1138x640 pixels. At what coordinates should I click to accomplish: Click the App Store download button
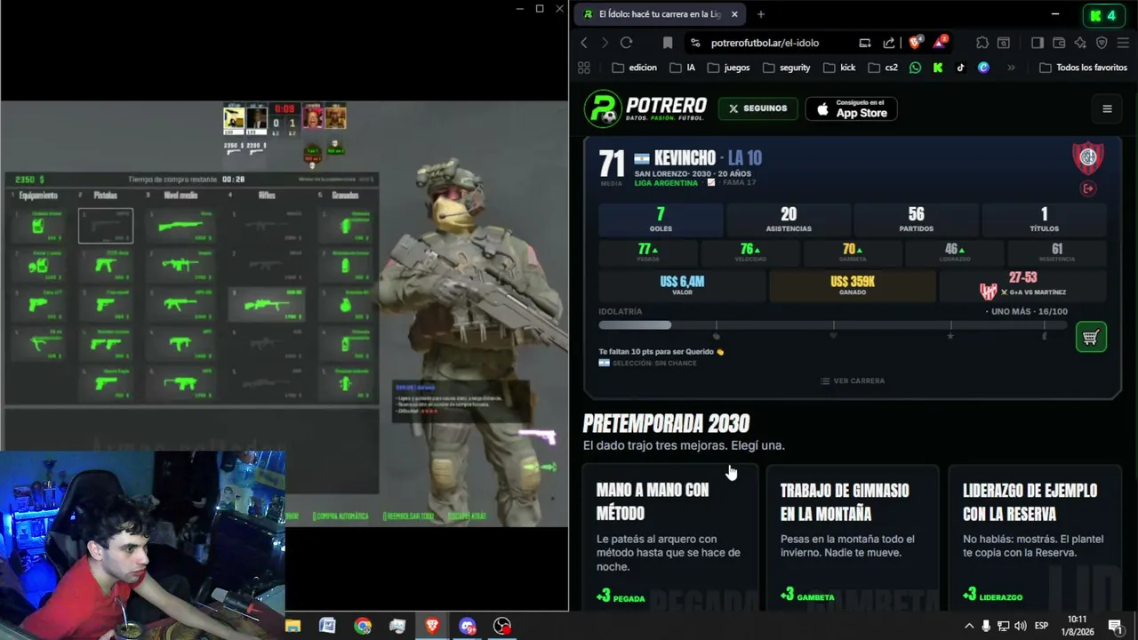851,108
